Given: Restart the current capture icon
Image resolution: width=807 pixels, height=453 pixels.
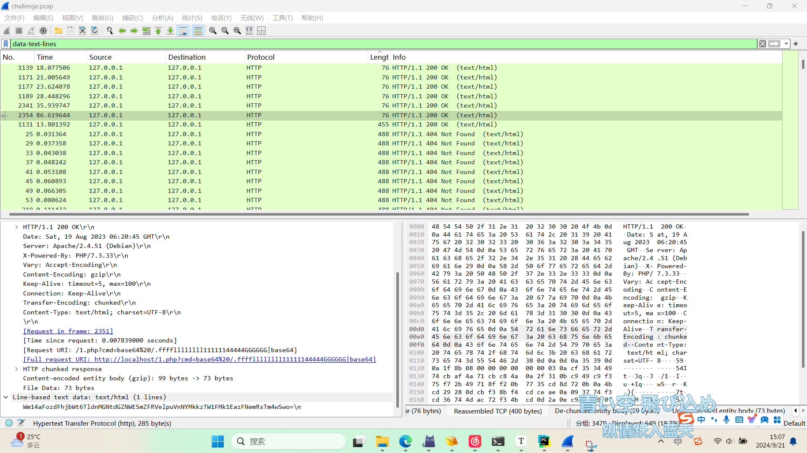Looking at the screenshot, I should pyautogui.click(x=31, y=31).
